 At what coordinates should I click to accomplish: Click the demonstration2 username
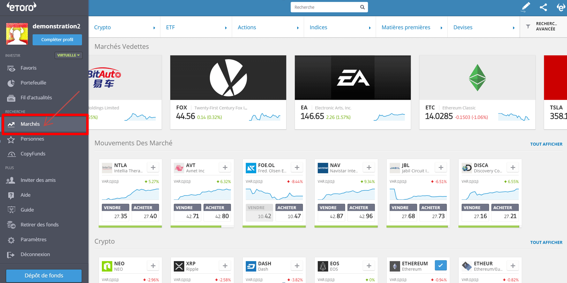[x=57, y=26]
